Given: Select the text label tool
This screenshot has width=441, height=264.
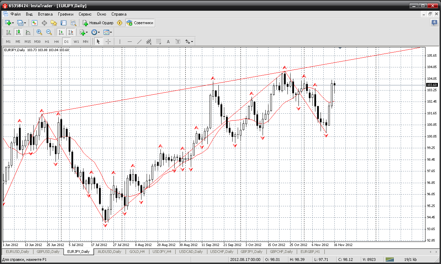Looking at the screenshot, I should tap(178, 41).
